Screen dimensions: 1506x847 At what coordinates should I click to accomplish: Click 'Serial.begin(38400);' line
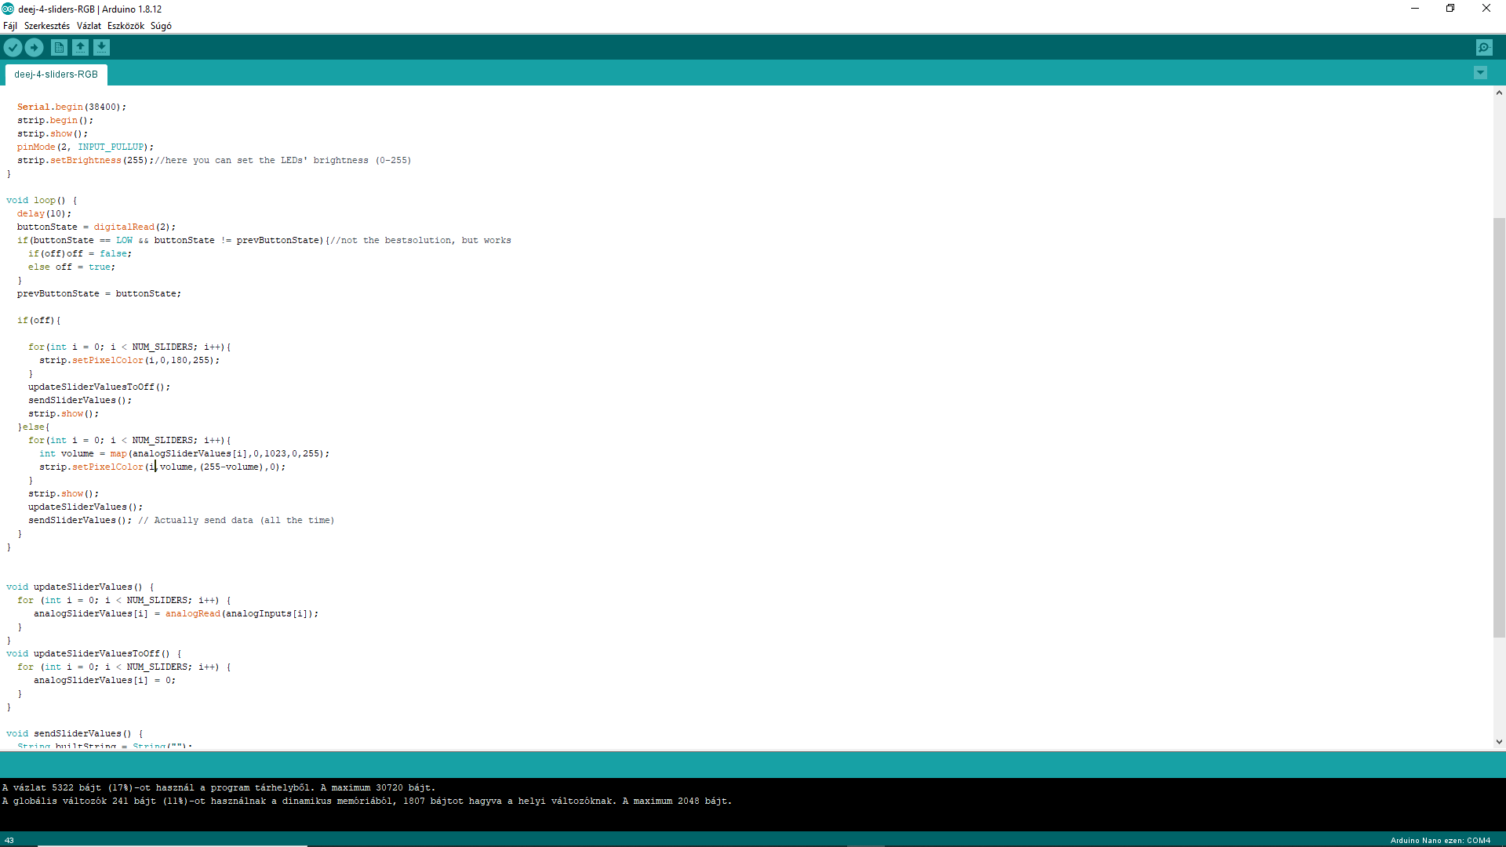click(71, 107)
